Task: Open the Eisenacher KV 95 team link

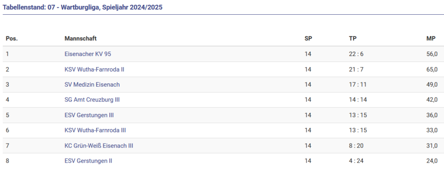Action: [x=88, y=54]
